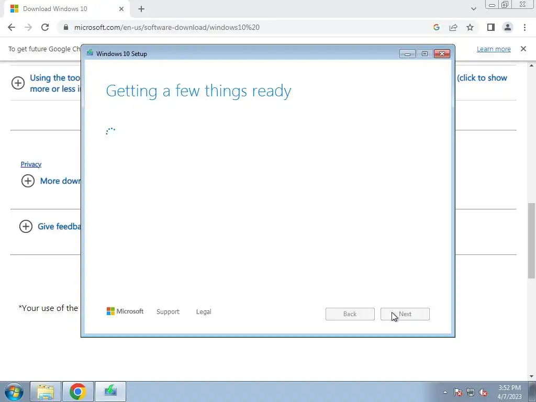Click the page vertical scrollbar thumb
536x402 pixels.
coord(532,241)
